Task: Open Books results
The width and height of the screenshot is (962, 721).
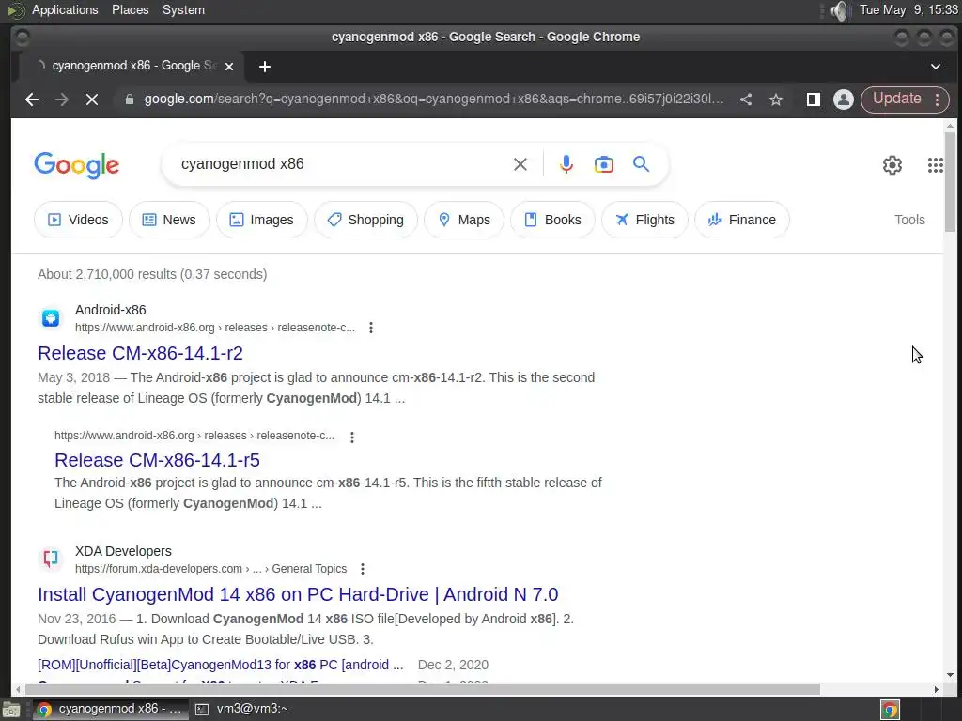Action: pyautogui.click(x=552, y=220)
